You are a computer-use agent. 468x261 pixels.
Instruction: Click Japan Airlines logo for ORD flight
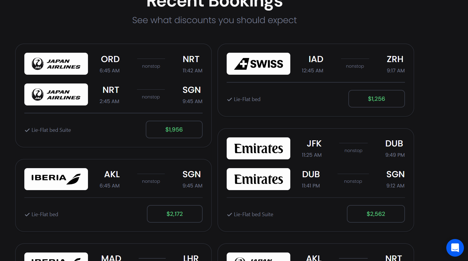click(x=56, y=64)
